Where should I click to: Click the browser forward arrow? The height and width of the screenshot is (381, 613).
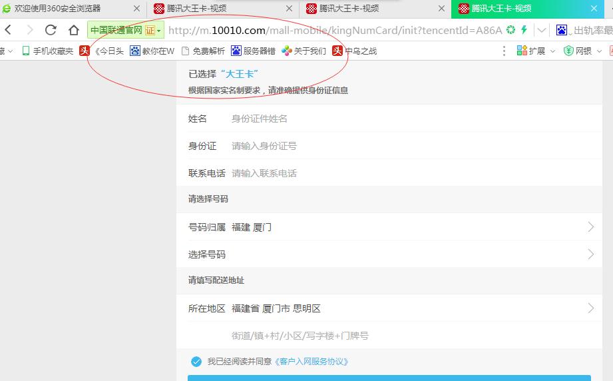[x=30, y=30]
